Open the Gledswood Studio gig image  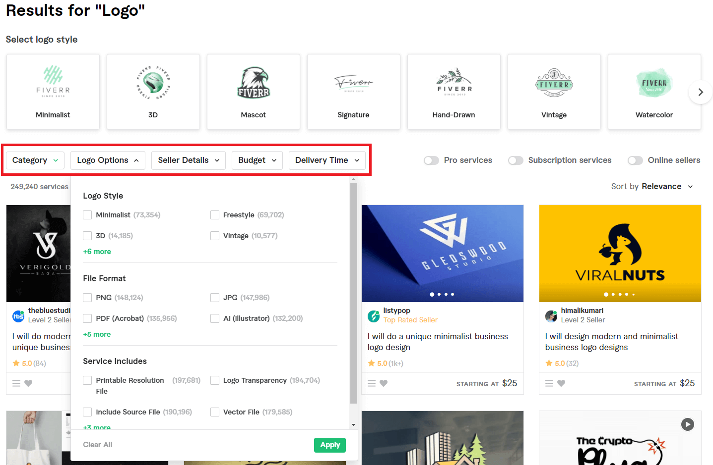443,254
